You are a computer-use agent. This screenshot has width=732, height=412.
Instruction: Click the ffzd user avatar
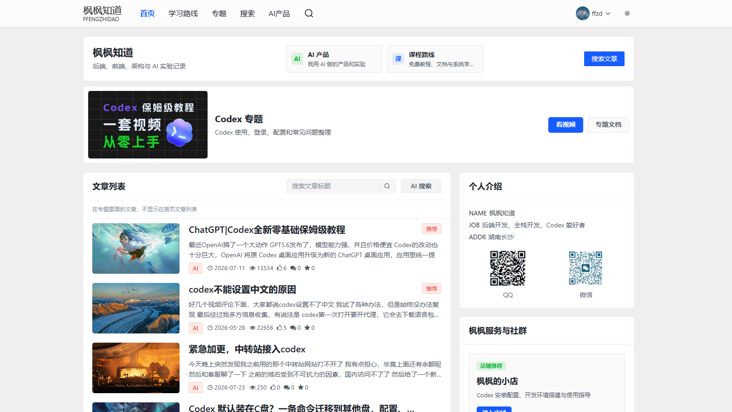click(x=583, y=13)
